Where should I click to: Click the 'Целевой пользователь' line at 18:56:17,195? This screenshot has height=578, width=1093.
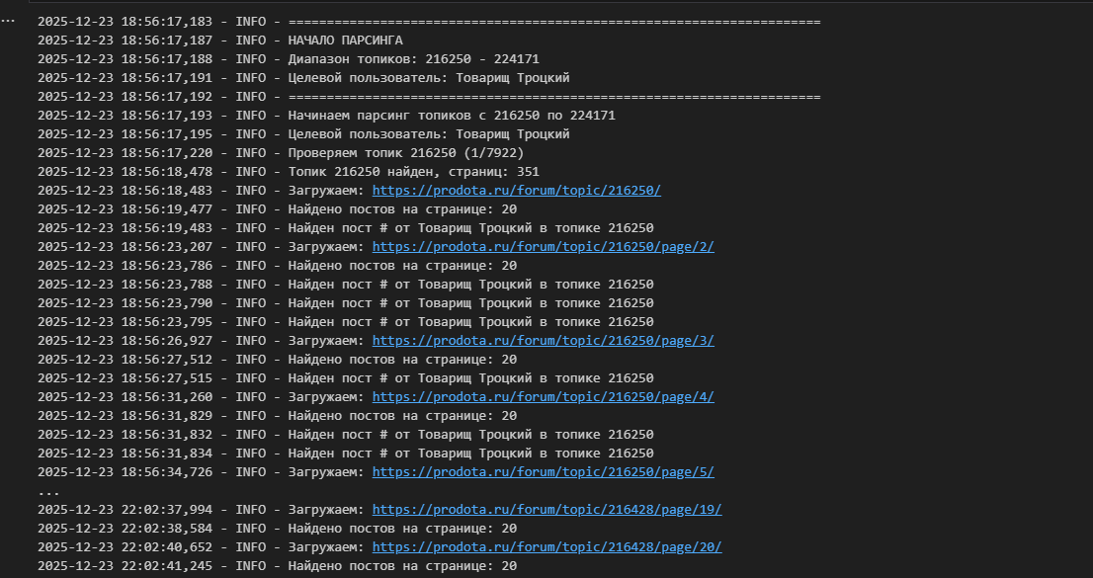tap(428, 134)
